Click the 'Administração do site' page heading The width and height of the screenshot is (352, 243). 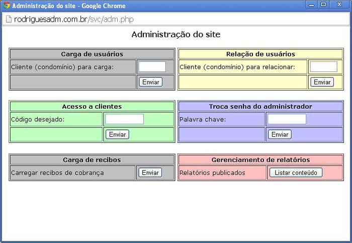175,35
